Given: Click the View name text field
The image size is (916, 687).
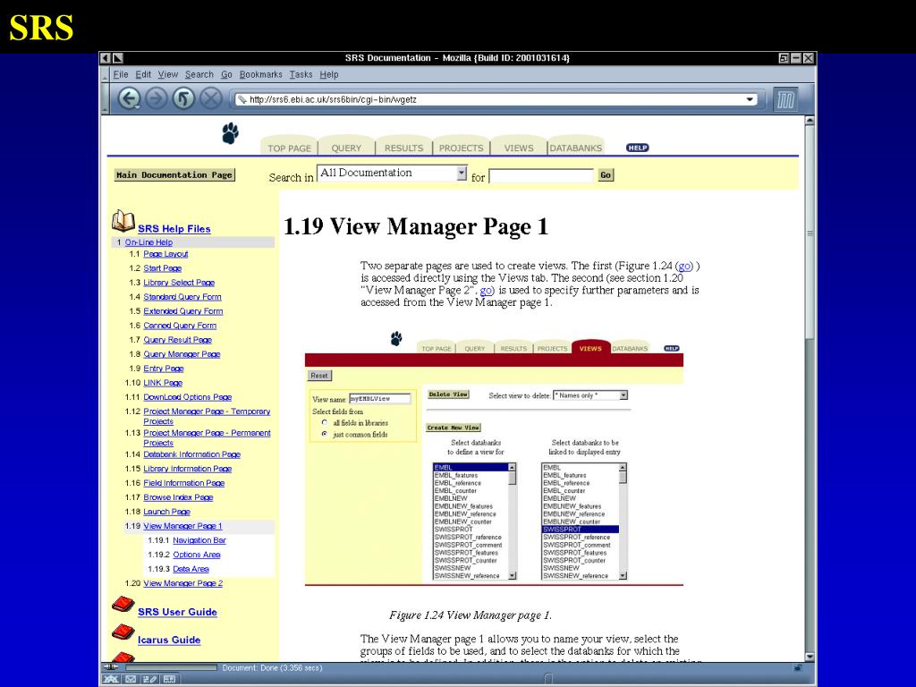Looking at the screenshot, I should 379,398.
